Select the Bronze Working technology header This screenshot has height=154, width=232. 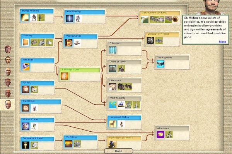(37, 11)
